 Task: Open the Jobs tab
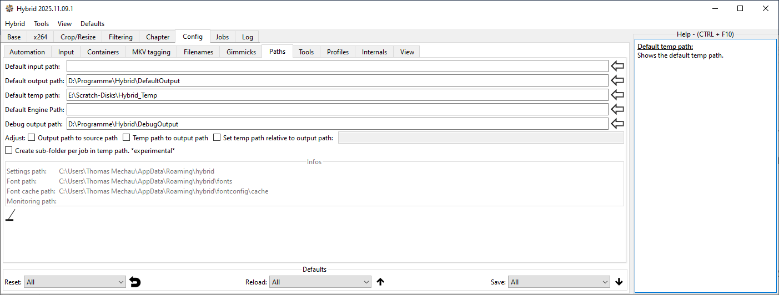click(x=222, y=37)
